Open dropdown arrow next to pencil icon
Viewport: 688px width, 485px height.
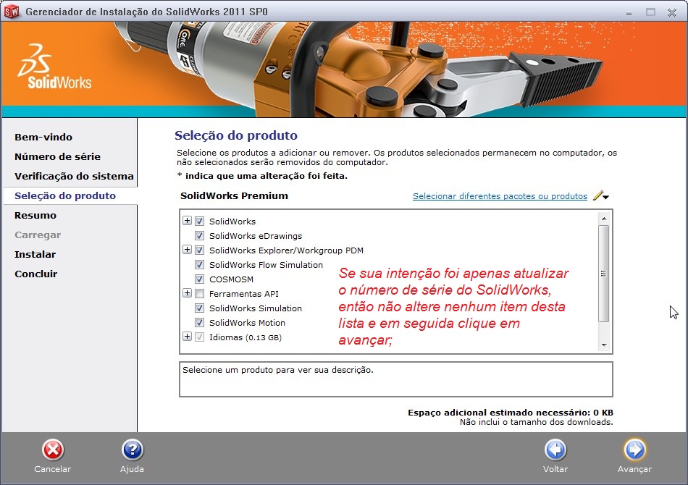pyautogui.click(x=606, y=198)
